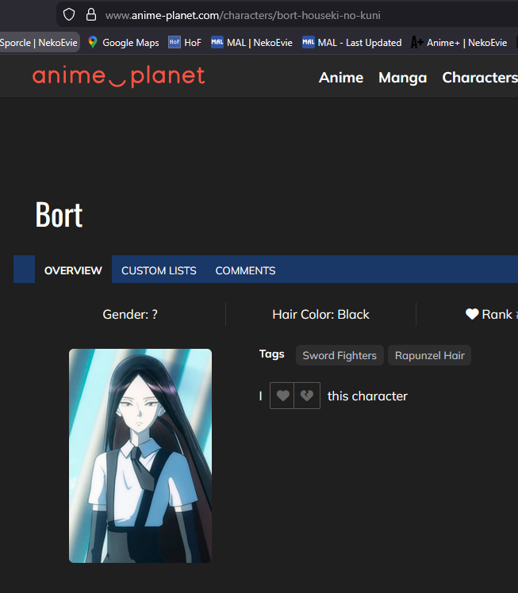
Task: Open Bort's character portrait image
Action: pos(140,455)
